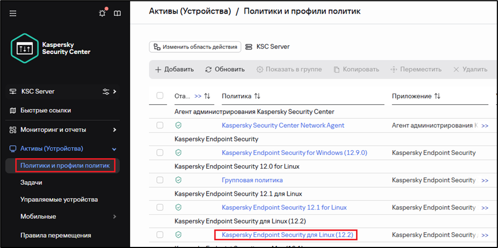The image size is (498, 248).
Task: Sort by the Приложение column arrows
Action: click(x=438, y=96)
